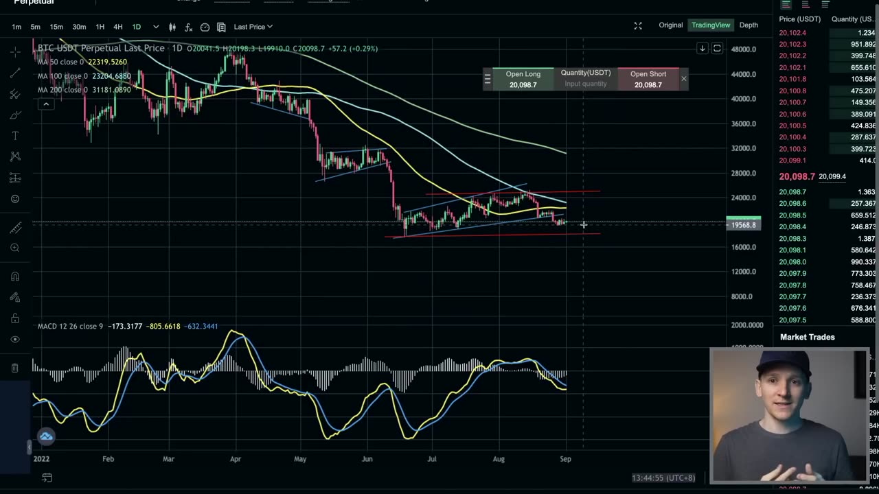Expand chart to fullscreen

(638, 26)
